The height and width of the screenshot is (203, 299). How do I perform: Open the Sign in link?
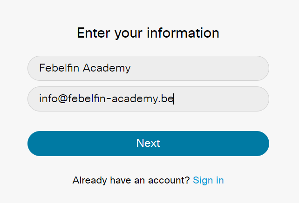(x=208, y=180)
